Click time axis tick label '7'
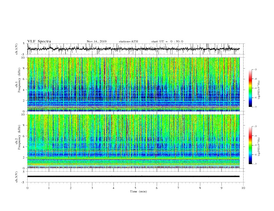Screen dimensions: 274x211 coord(179,188)
